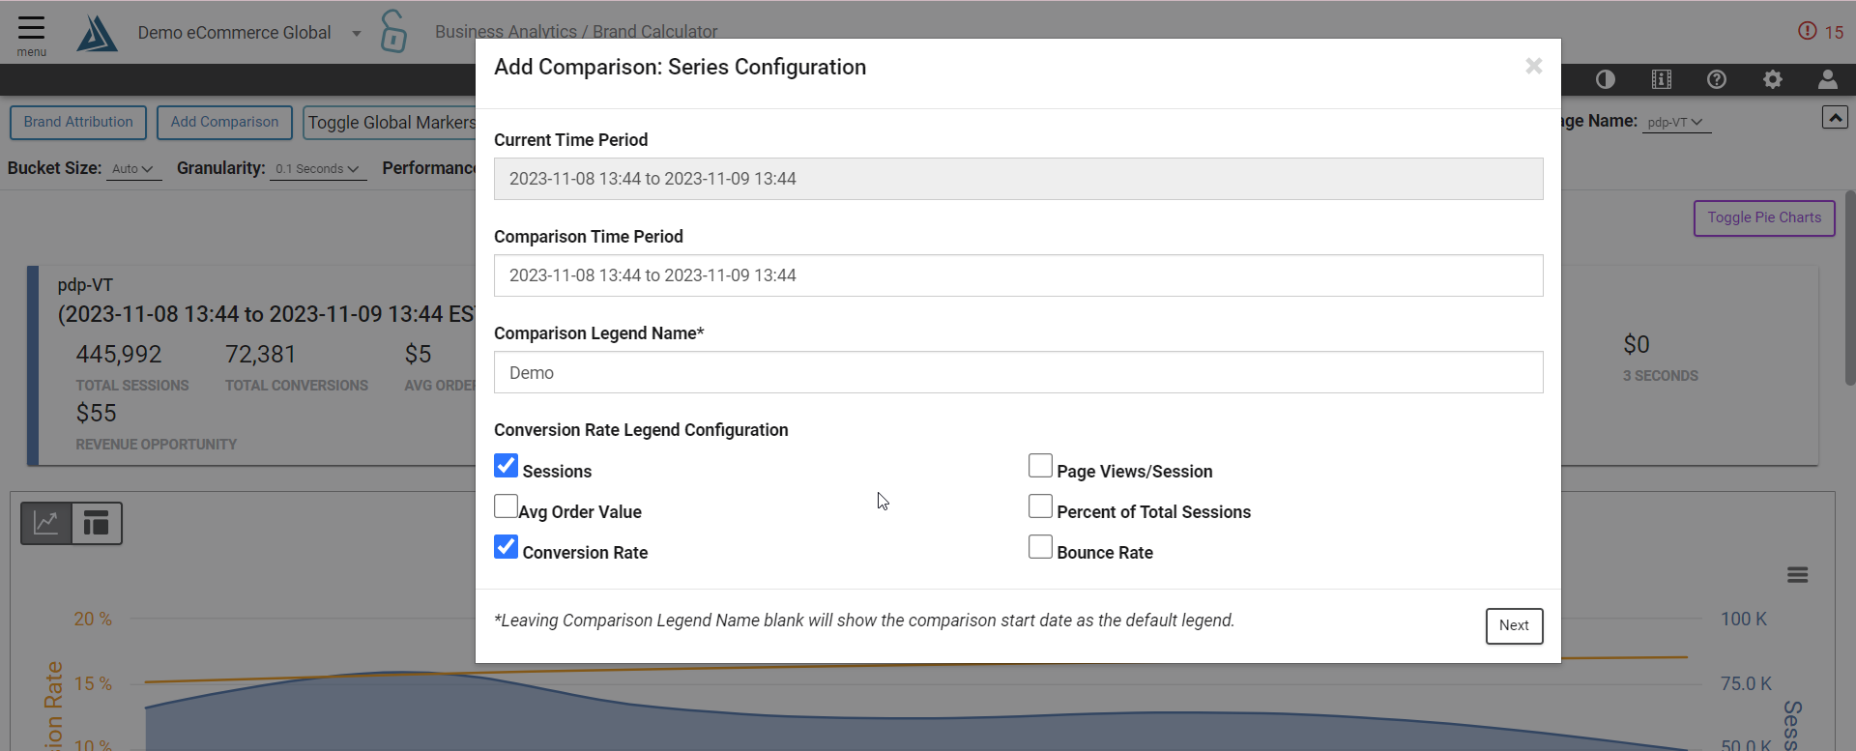Viewport: 1856px width, 751px height.
Task: Open the help question mark icon
Action: (x=1717, y=79)
